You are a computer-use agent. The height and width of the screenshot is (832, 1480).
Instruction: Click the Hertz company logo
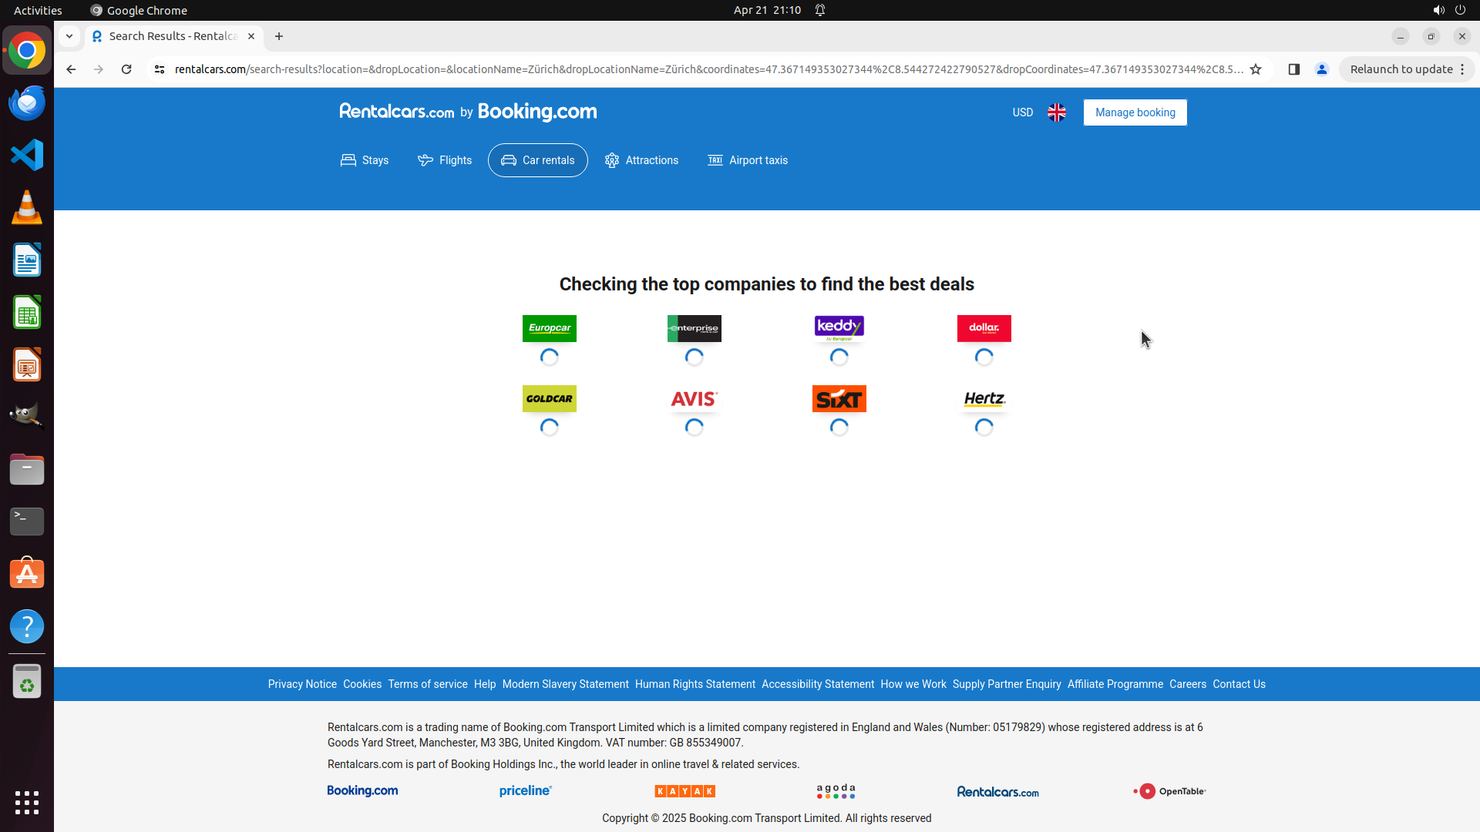(x=984, y=399)
